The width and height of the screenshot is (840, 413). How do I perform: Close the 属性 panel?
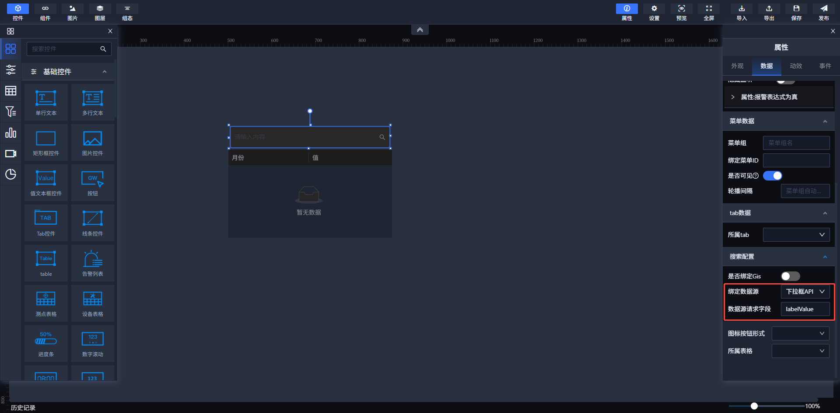tap(833, 31)
